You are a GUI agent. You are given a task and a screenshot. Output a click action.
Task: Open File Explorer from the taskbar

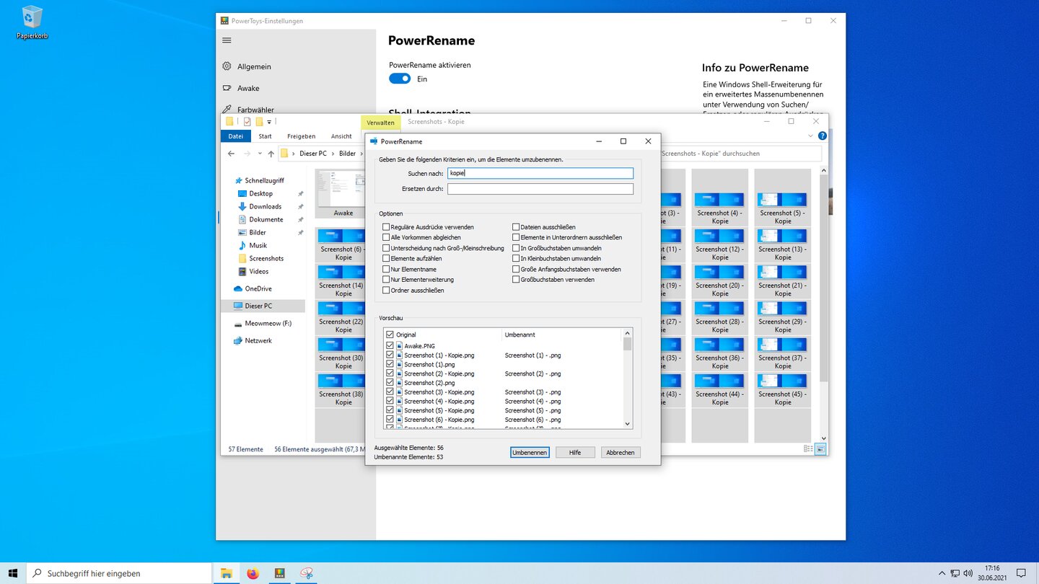click(227, 573)
